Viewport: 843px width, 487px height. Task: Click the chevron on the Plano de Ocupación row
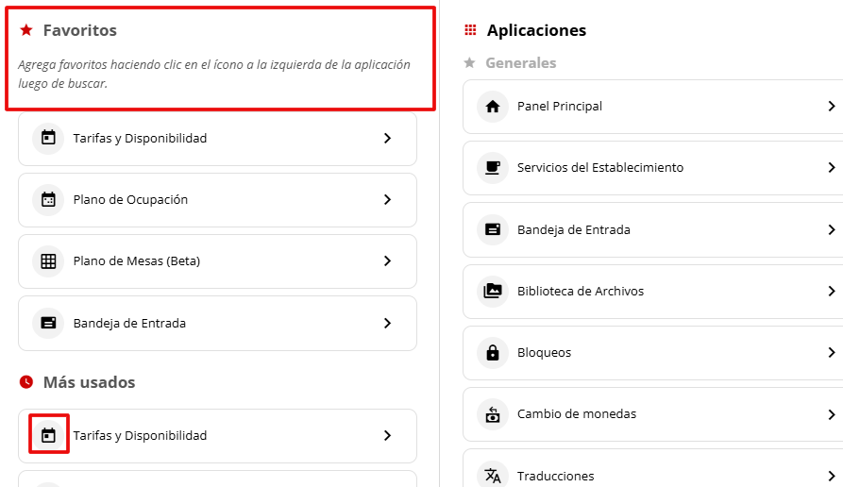pos(387,200)
